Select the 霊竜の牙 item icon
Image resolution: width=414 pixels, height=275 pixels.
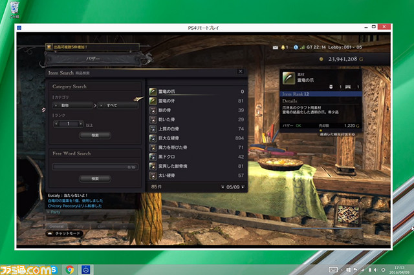(153, 101)
